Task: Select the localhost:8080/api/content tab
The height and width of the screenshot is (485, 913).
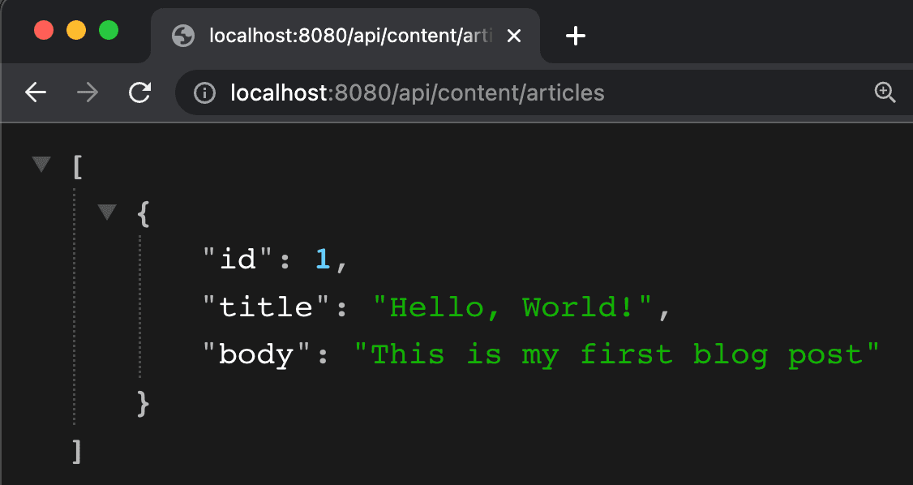Action: pyautogui.click(x=341, y=36)
